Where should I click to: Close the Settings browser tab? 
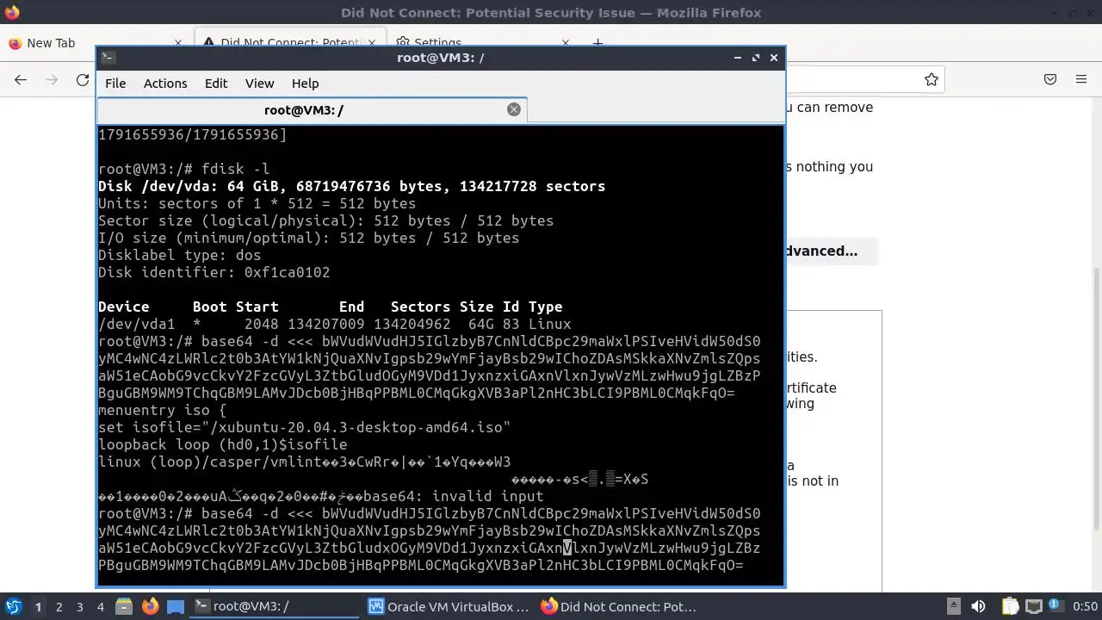tap(566, 43)
